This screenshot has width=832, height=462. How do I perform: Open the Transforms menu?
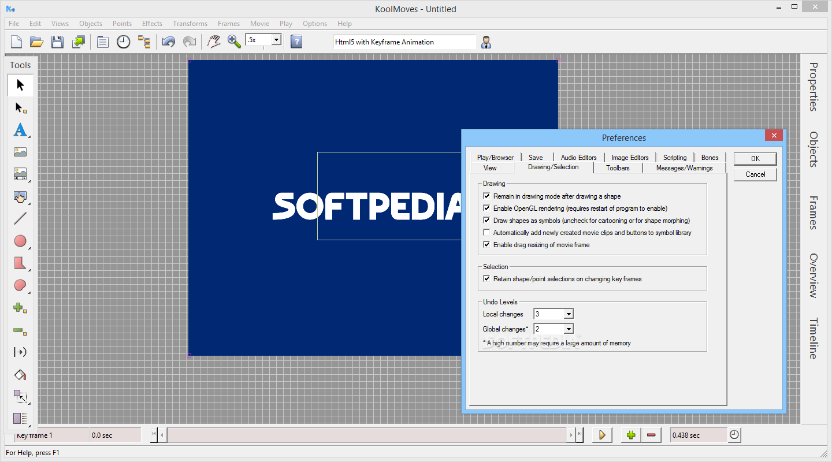point(190,24)
